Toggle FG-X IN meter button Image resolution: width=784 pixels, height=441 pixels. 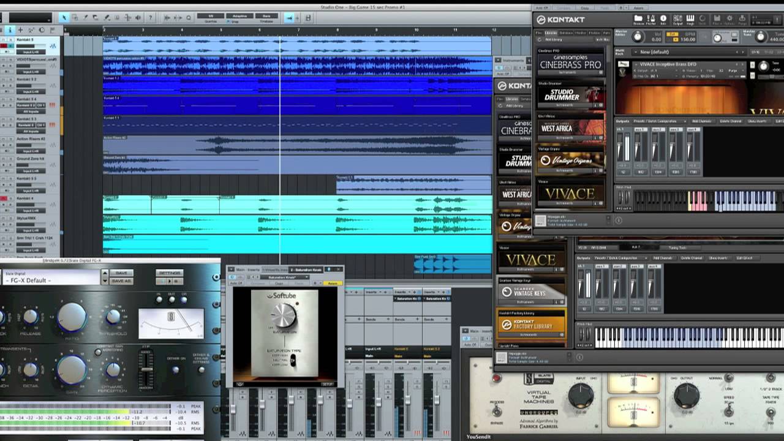tap(159, 300)
